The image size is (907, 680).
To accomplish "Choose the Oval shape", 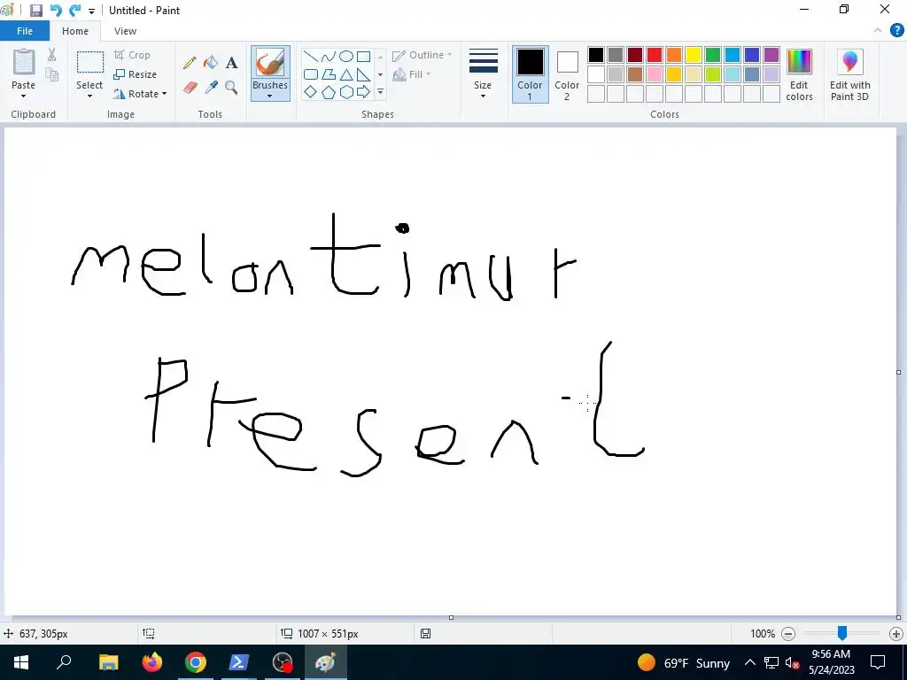I will point(346,57).
